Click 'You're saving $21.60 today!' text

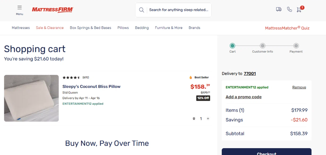click(34, 59)
